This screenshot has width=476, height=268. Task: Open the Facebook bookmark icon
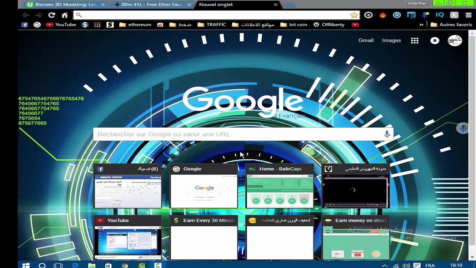(25, 25)
